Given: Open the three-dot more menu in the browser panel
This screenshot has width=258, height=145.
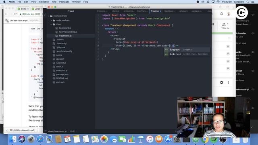Looking at the screenshot, I should tap(228, 83).
